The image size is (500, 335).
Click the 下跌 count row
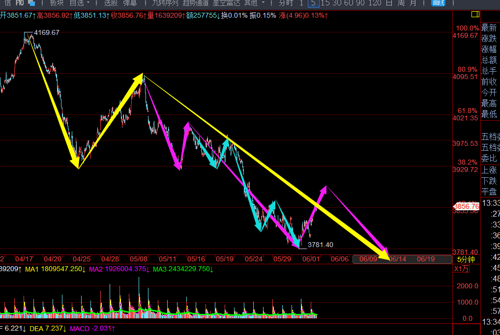pyautogui.click(x=489, y=181)
